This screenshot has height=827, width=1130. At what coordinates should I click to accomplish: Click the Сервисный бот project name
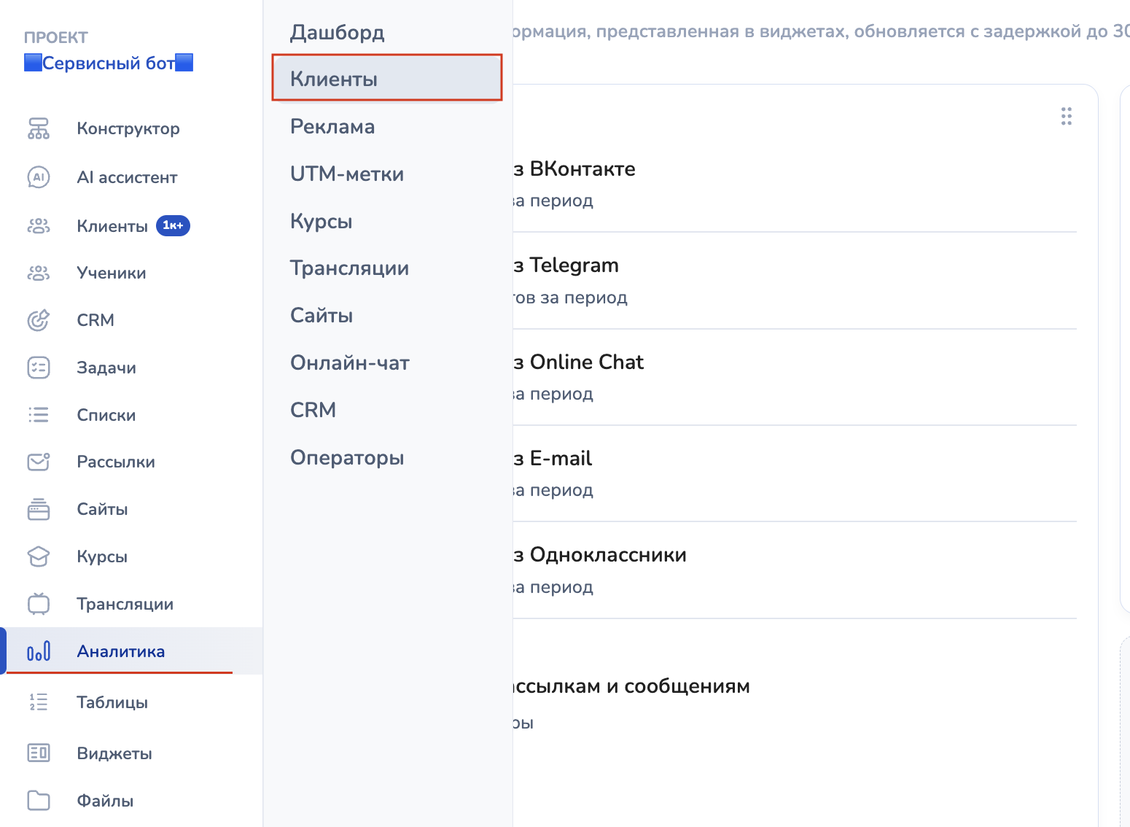tap(109, 63)
